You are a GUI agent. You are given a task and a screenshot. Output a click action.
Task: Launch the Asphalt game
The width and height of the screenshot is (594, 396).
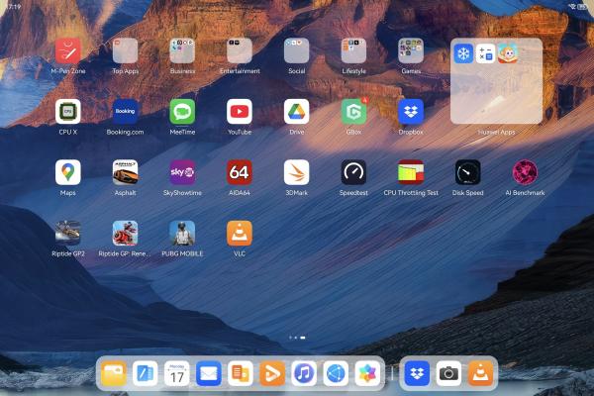[126, 172]
